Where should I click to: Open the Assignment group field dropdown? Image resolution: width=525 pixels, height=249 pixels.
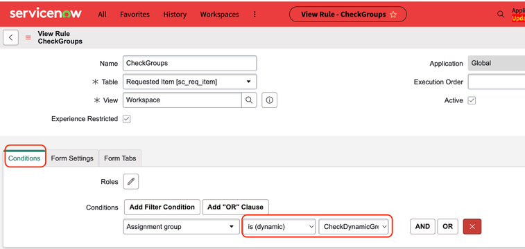pyautogui.click(x=182, y=227)
